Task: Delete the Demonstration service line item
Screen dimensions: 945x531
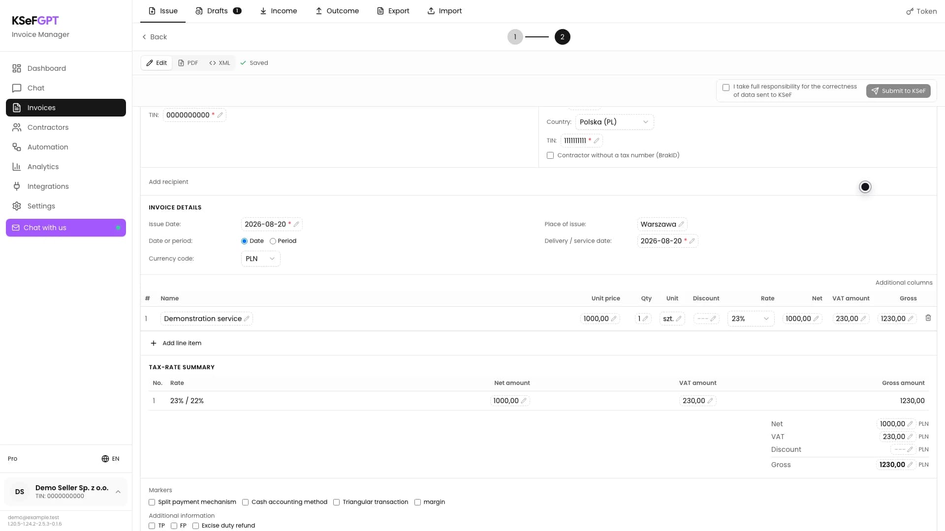Action: click(928, 318)
